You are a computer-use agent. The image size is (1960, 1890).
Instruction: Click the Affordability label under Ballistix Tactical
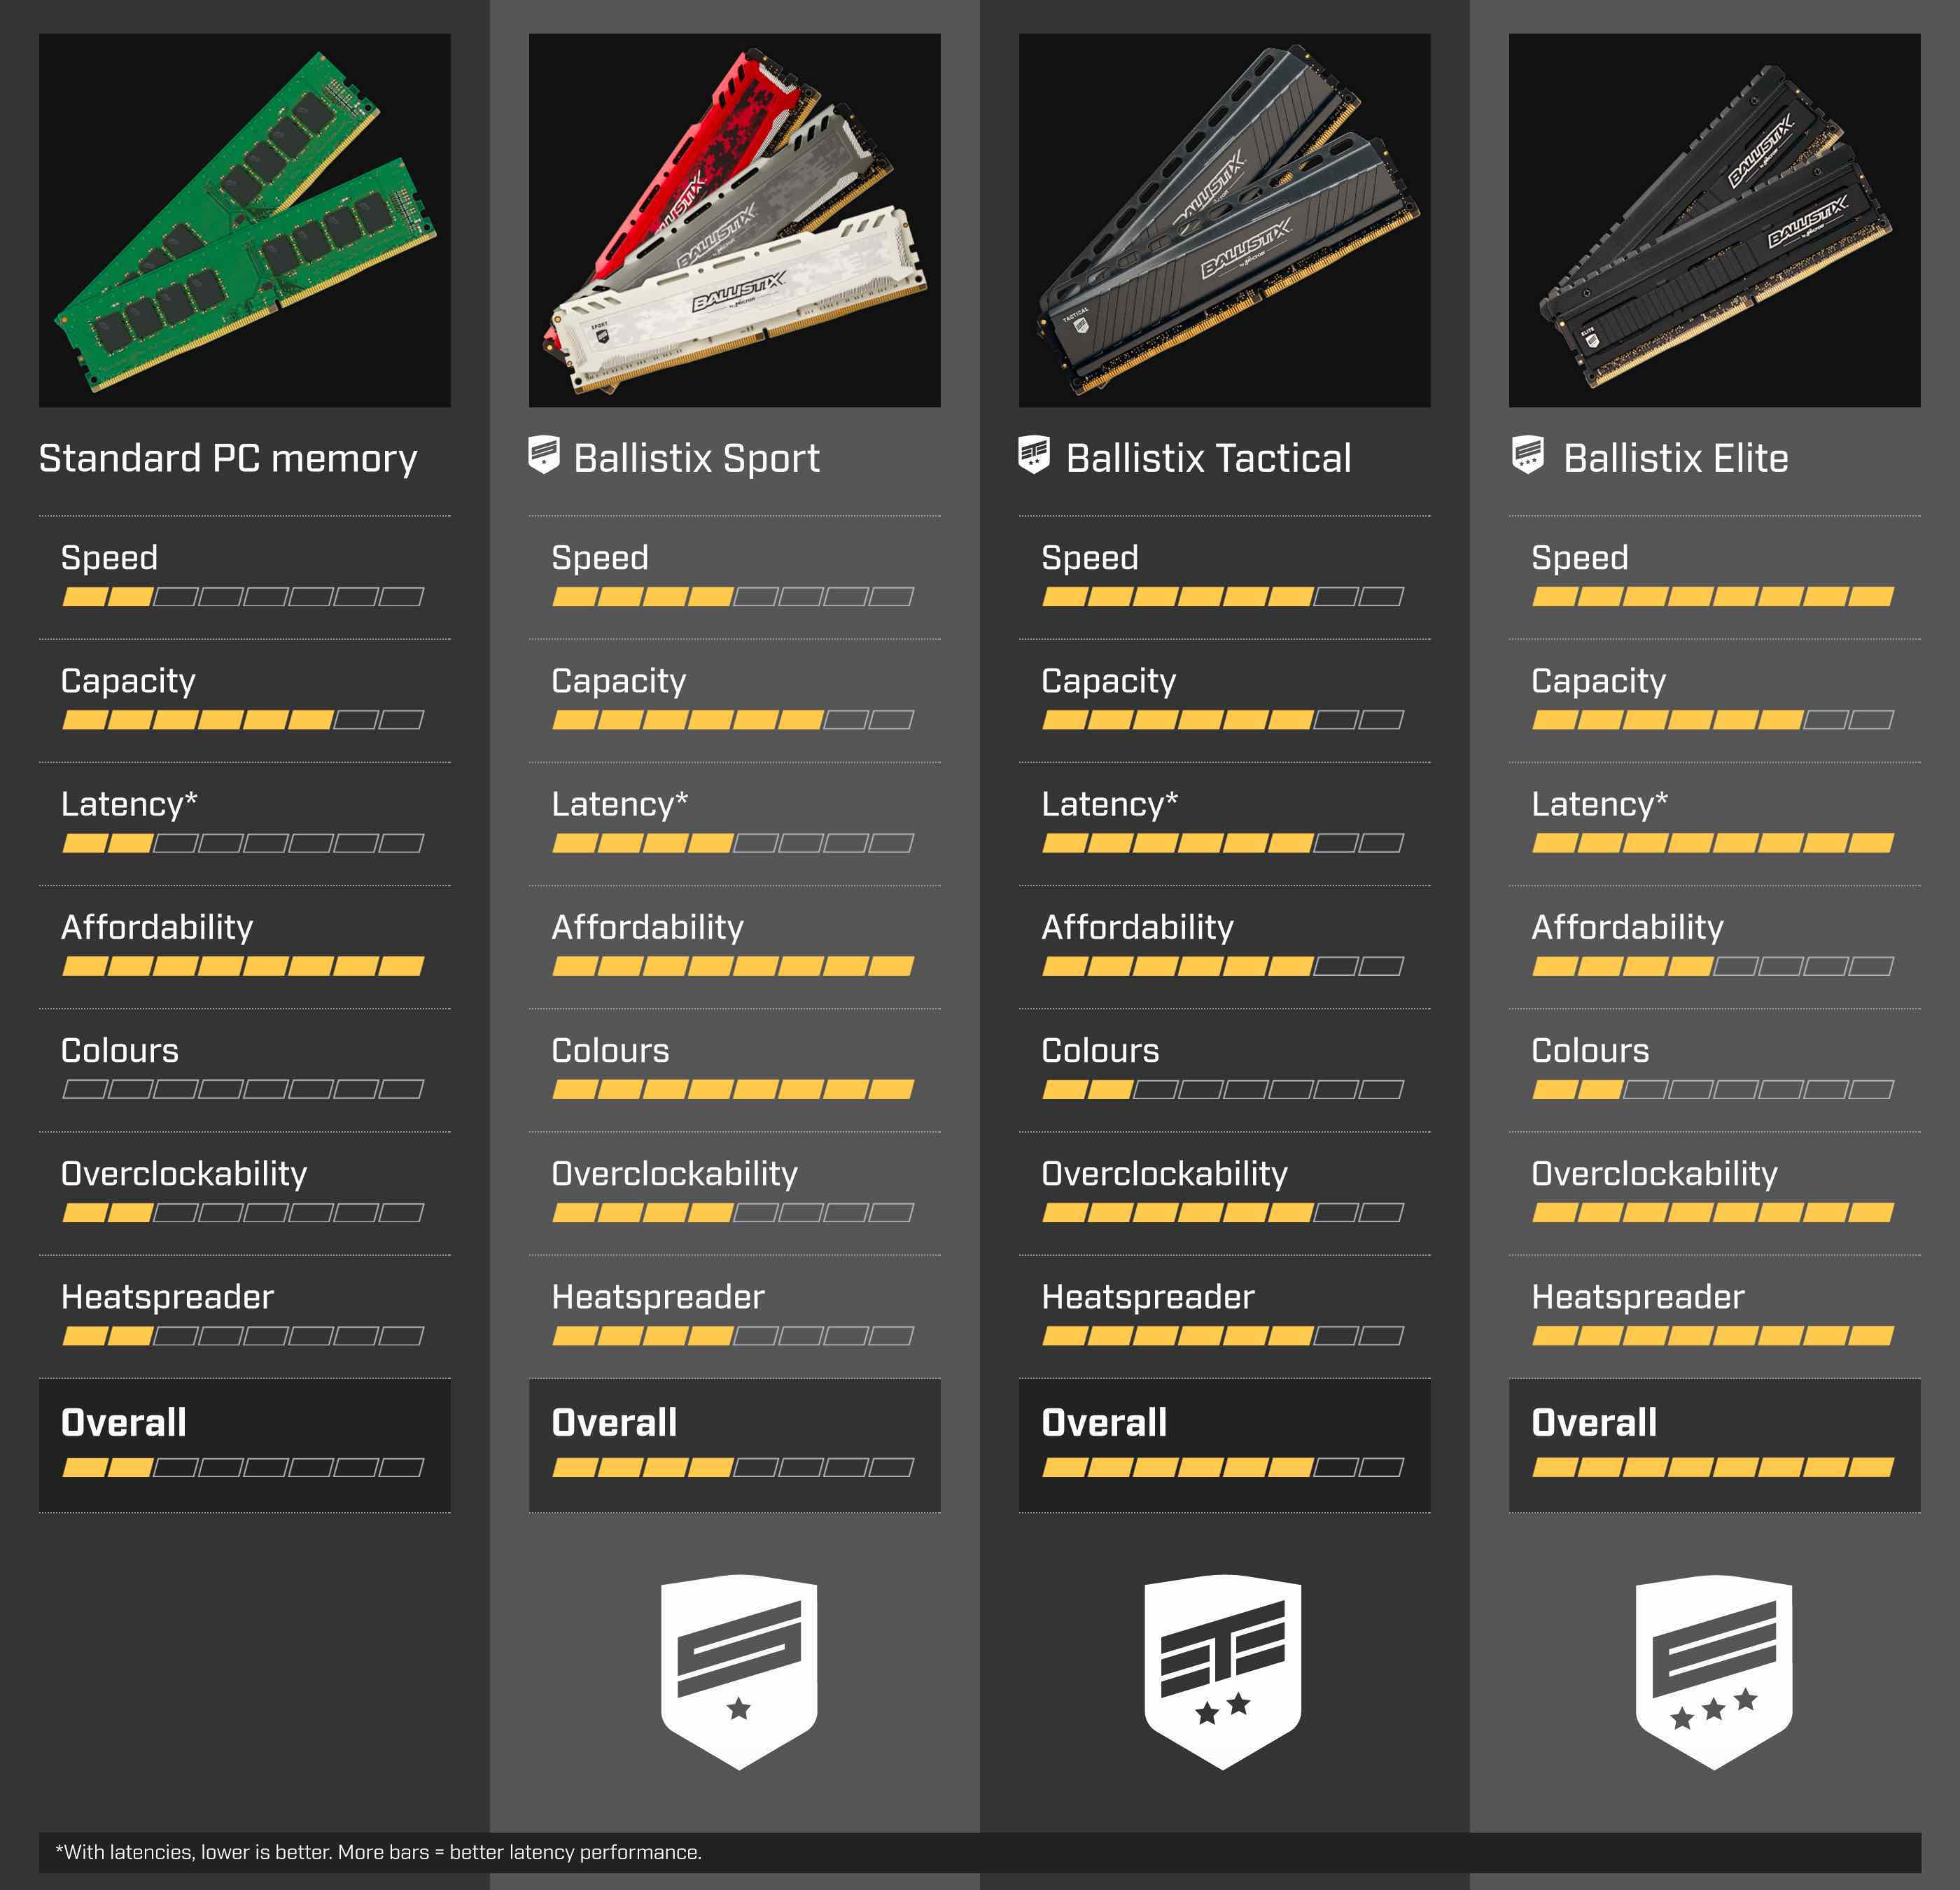click(x=1137, y=928)
